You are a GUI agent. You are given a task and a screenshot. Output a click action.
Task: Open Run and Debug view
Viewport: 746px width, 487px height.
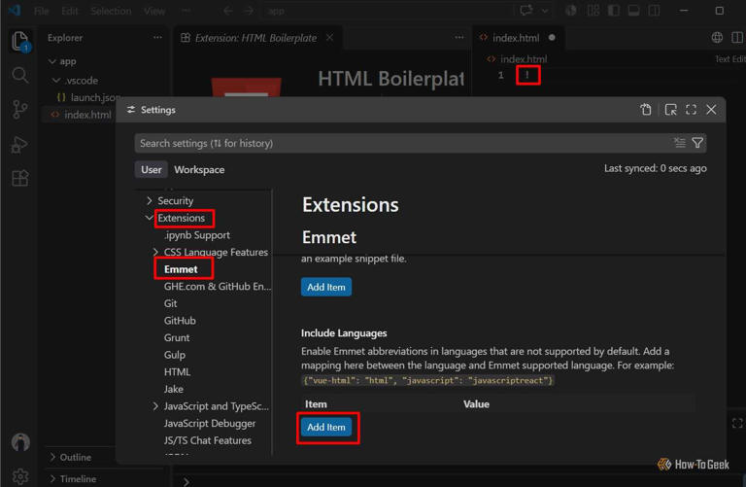click(x=20, y=145)
